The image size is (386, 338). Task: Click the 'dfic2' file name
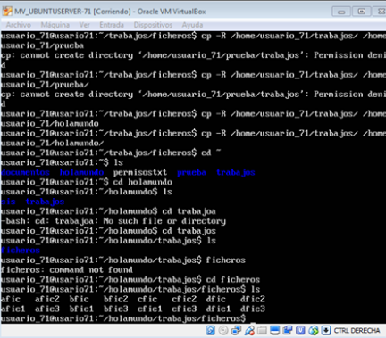[253, 299]
